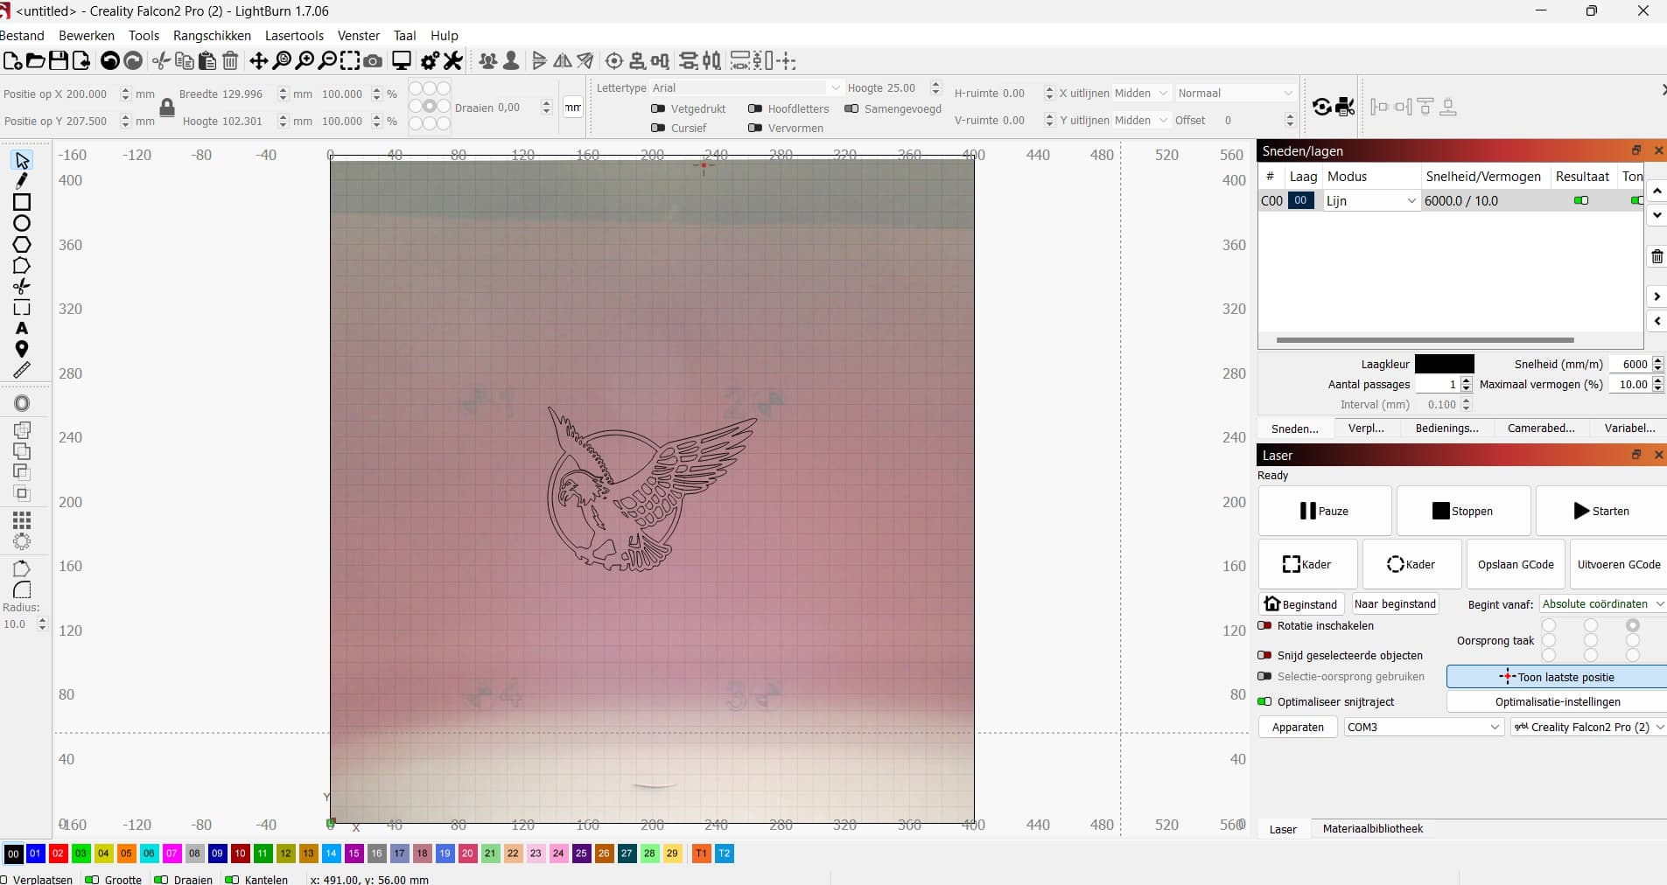
Task: Click the Opslaan GCode button
Action: pyautogui.click(x=1516, y=564)
